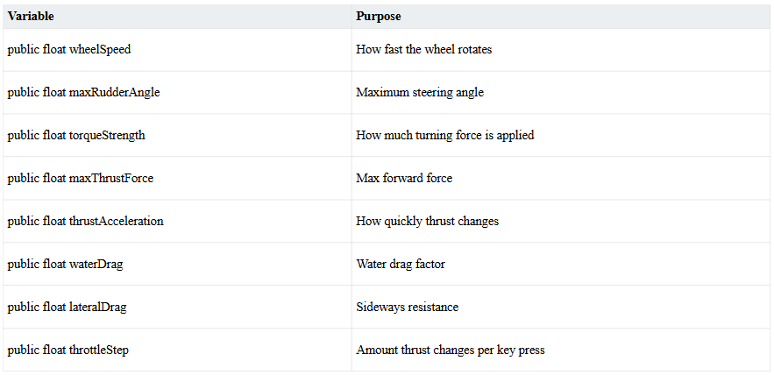Select the 'How fast the wheel rotates' text

click(x=423, y=50)
